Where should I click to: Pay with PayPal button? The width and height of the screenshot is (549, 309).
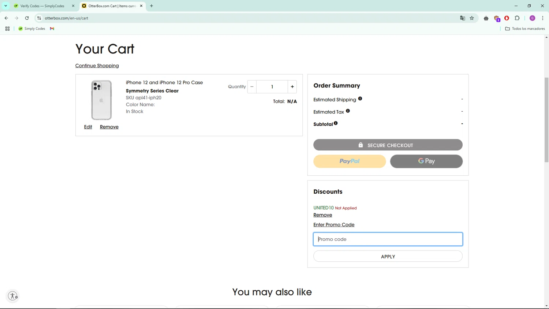(x=350, y=161)
